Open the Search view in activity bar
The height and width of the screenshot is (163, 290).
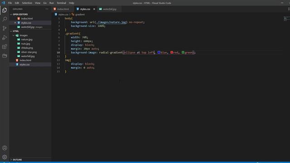5,19
